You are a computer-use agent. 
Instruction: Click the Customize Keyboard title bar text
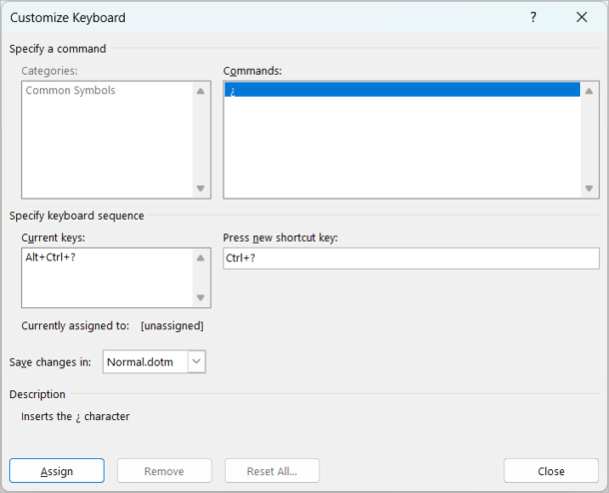tap(68, 18)
